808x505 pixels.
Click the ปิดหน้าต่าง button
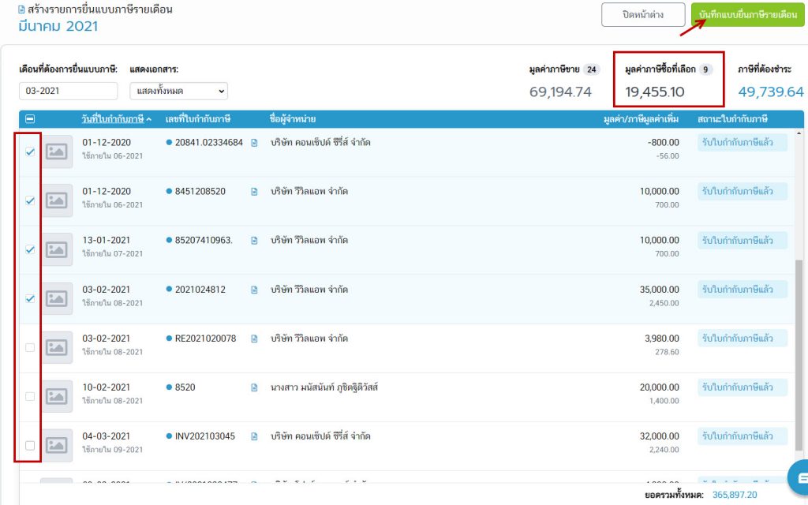[642, 15]
